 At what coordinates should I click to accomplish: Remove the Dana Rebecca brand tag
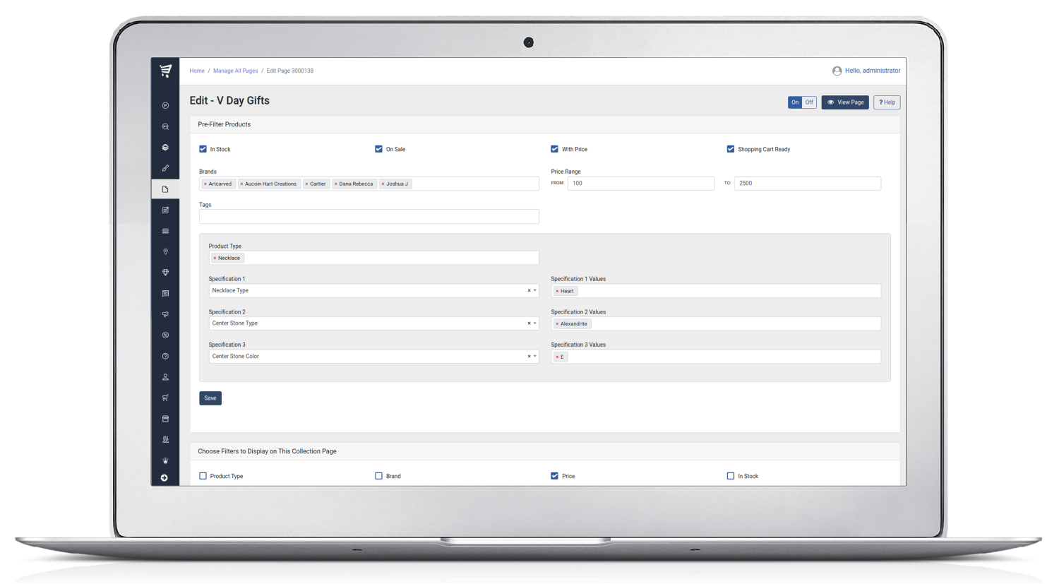click(336, 184)
